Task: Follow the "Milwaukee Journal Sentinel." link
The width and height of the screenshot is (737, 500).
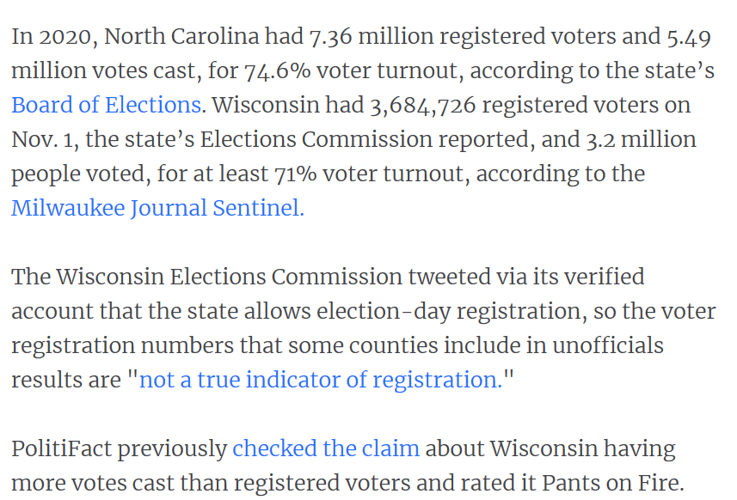Action: pos(157,208)
